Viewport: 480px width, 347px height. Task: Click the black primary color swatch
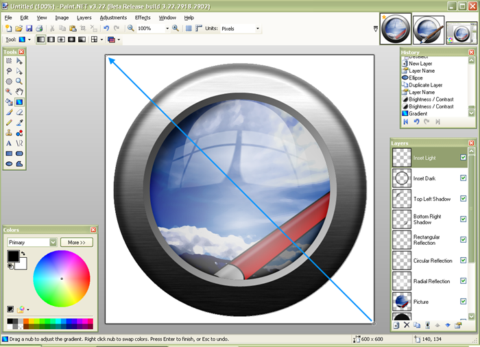[x=13, y=256]
